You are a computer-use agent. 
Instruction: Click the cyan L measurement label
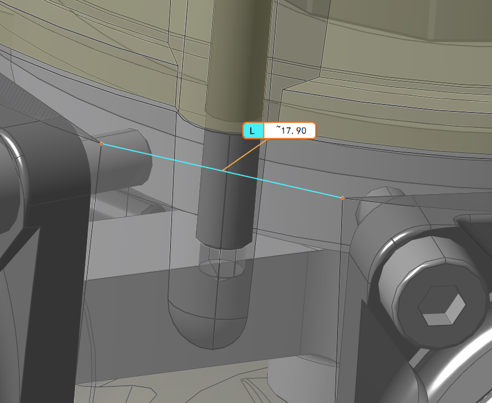[253, 130]
